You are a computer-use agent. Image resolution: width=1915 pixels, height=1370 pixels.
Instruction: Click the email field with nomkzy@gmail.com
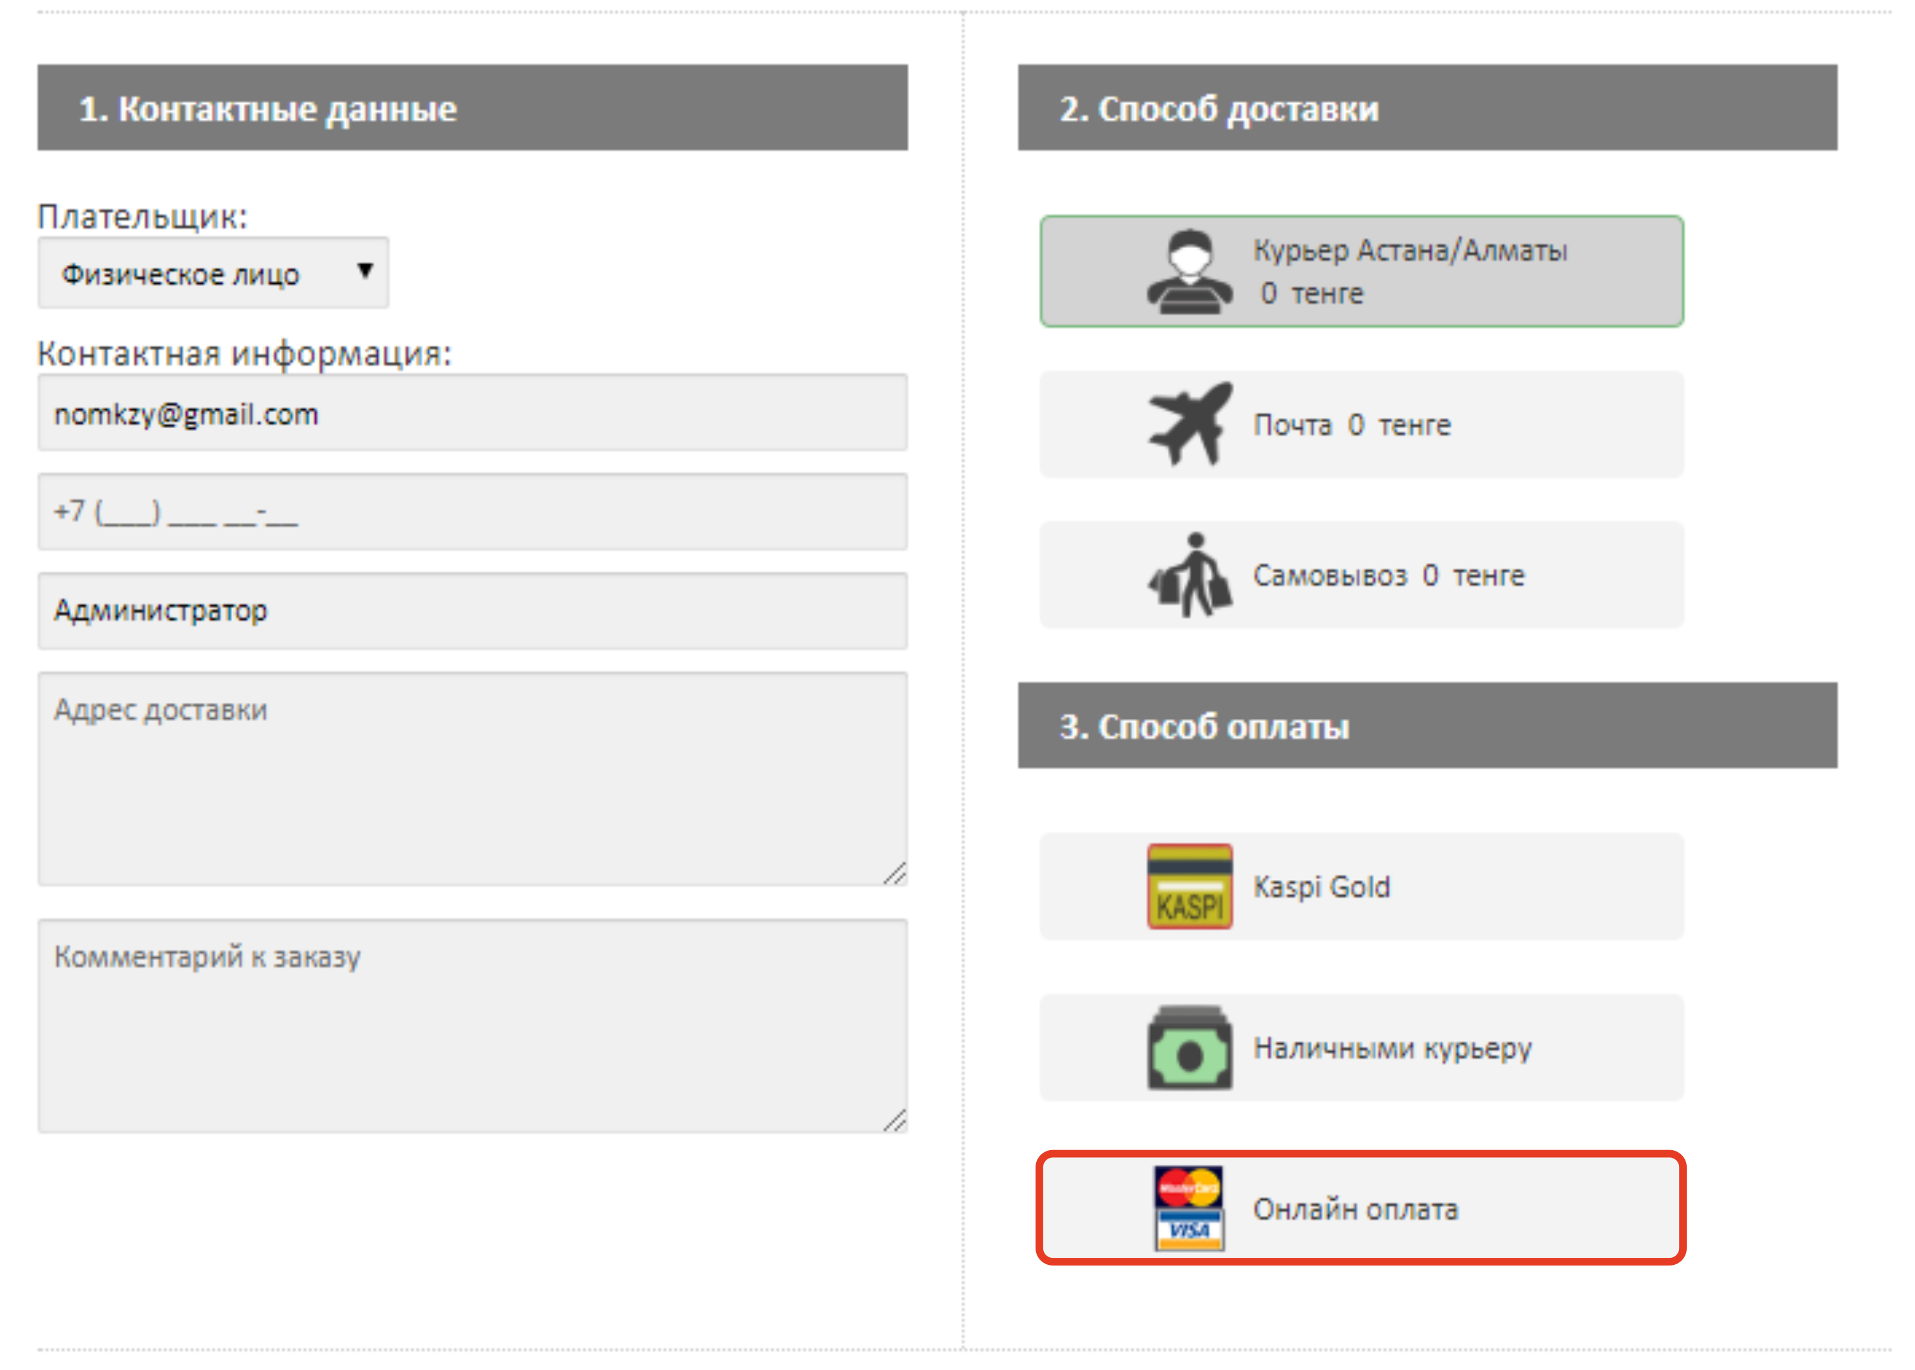473,413
